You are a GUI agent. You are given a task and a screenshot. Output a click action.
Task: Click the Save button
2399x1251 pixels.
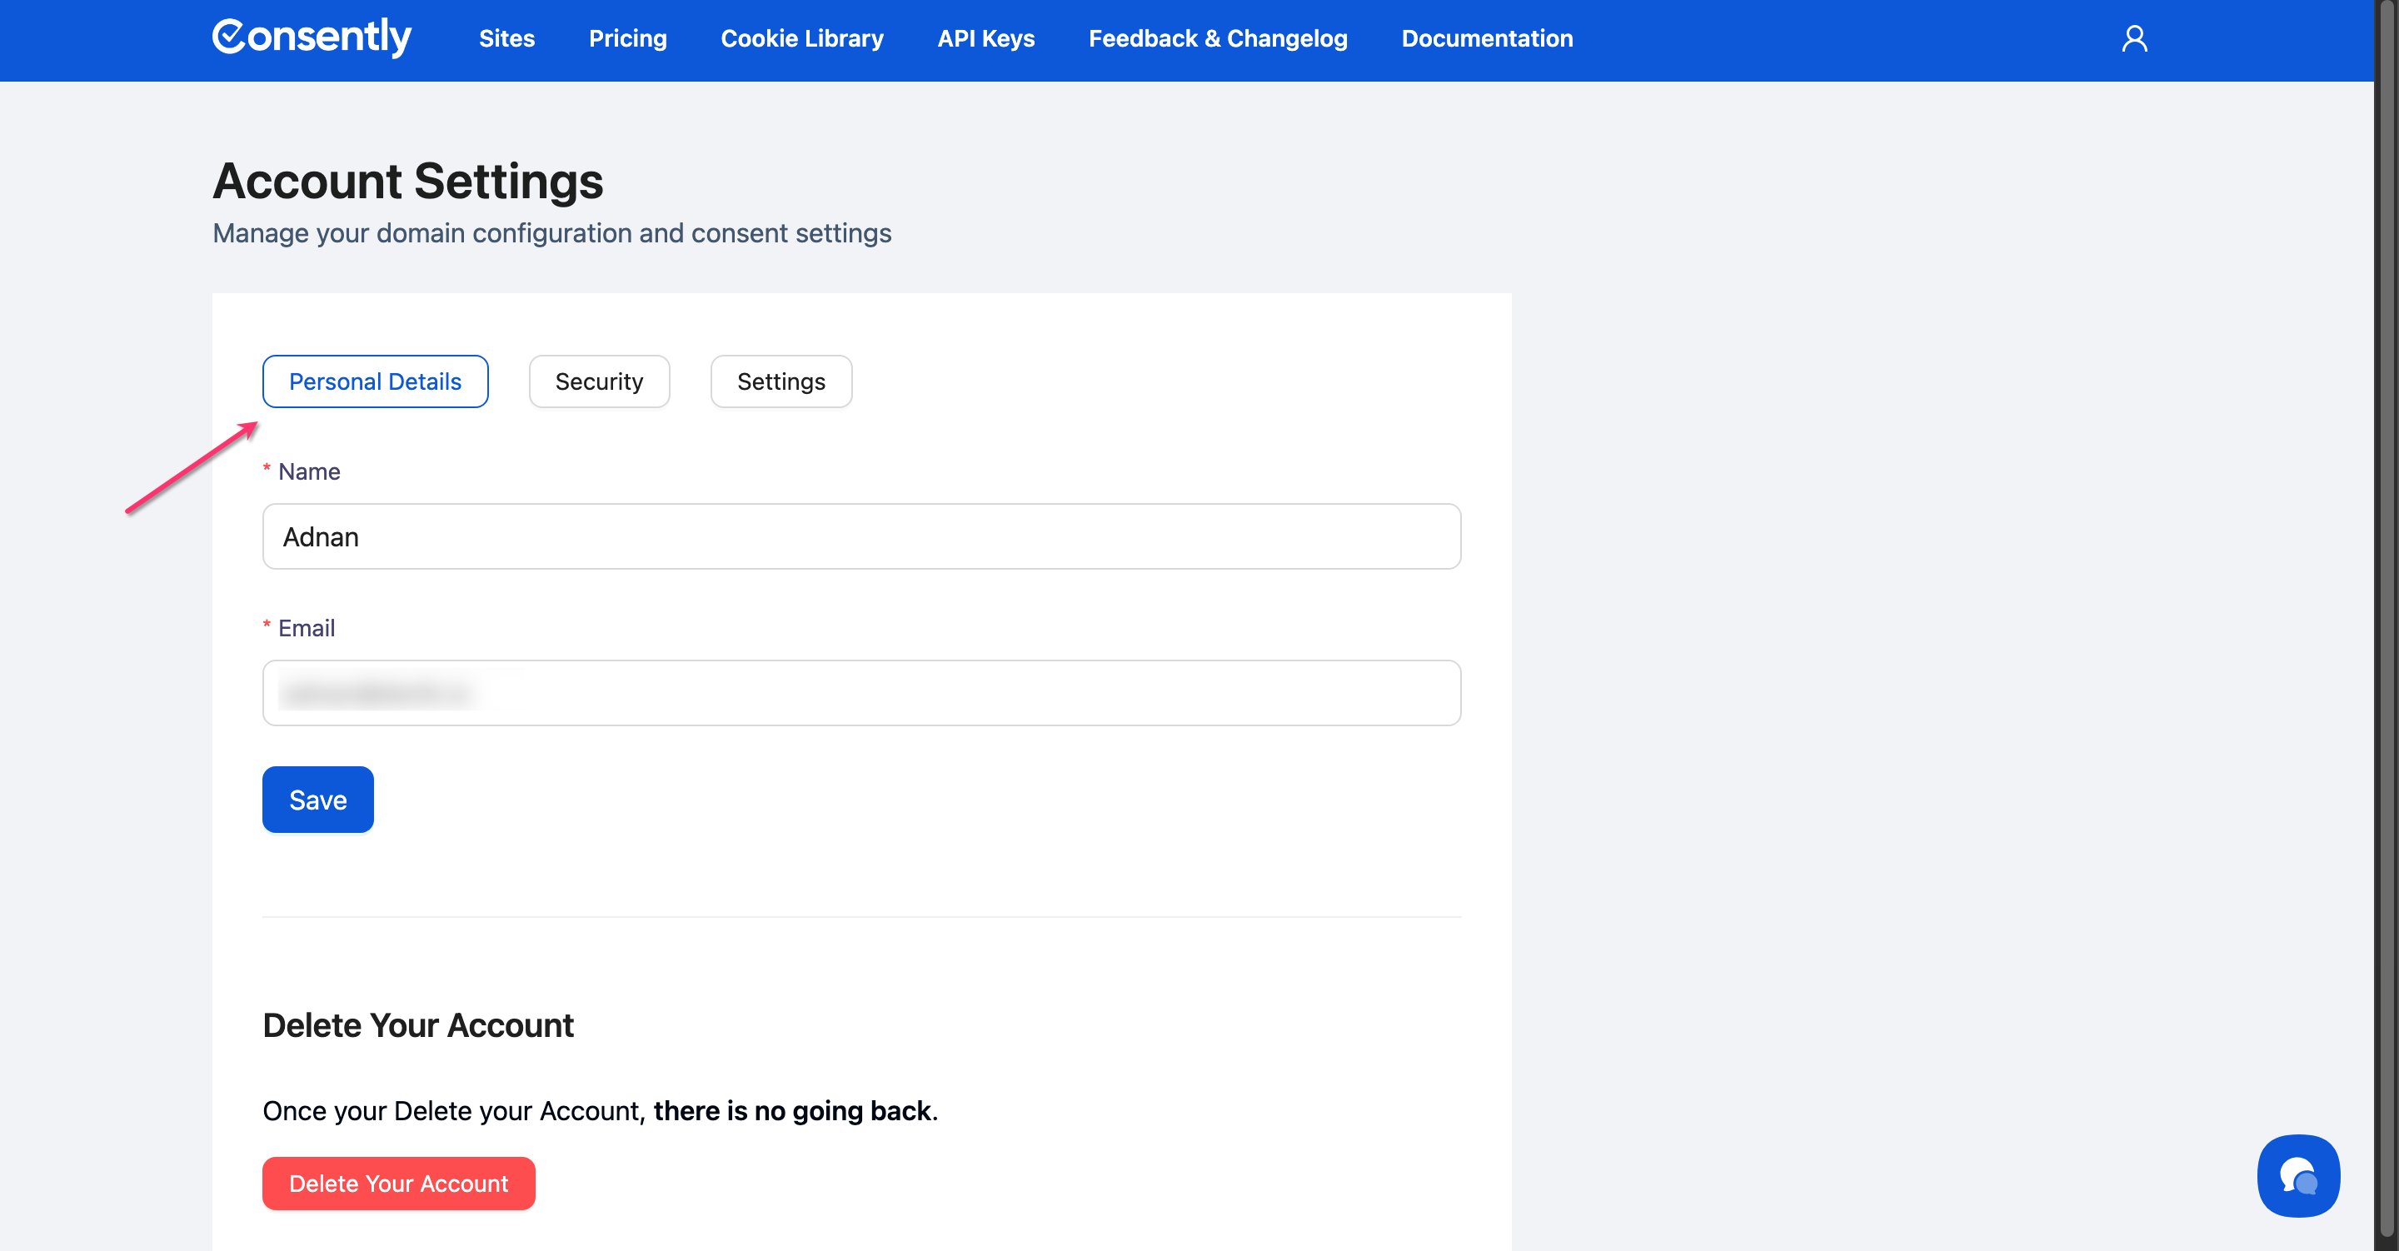317,800
